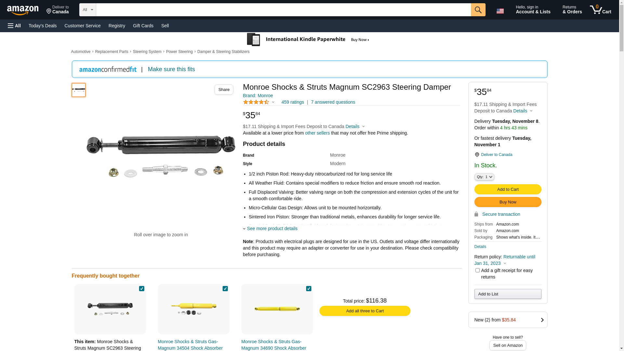Open the 7 answered questions link

[333, 102]
